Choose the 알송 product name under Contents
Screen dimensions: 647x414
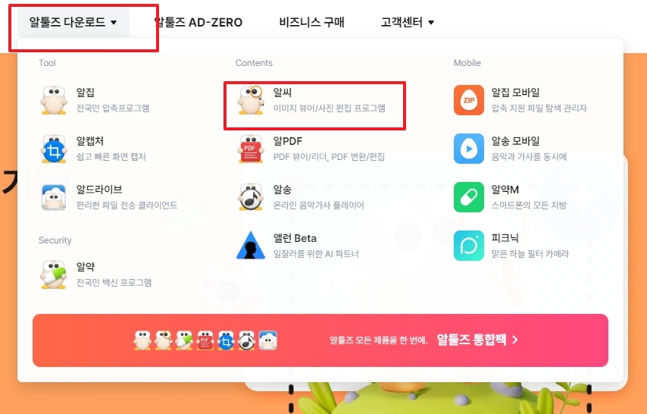pos(283,190)
